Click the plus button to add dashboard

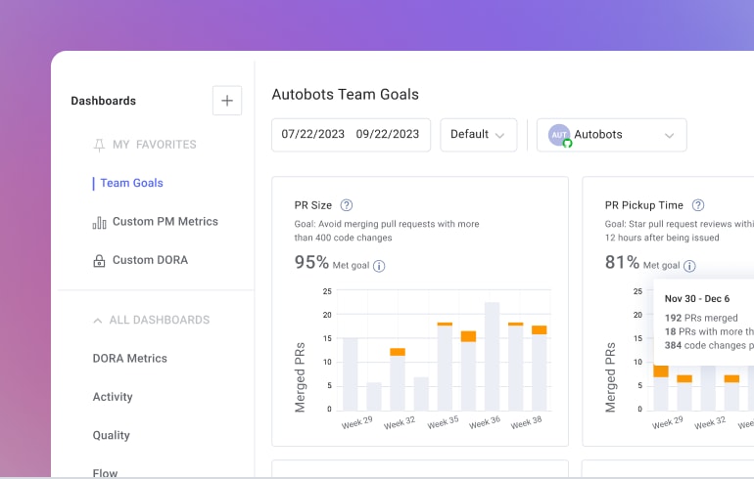tap(227, 101)
